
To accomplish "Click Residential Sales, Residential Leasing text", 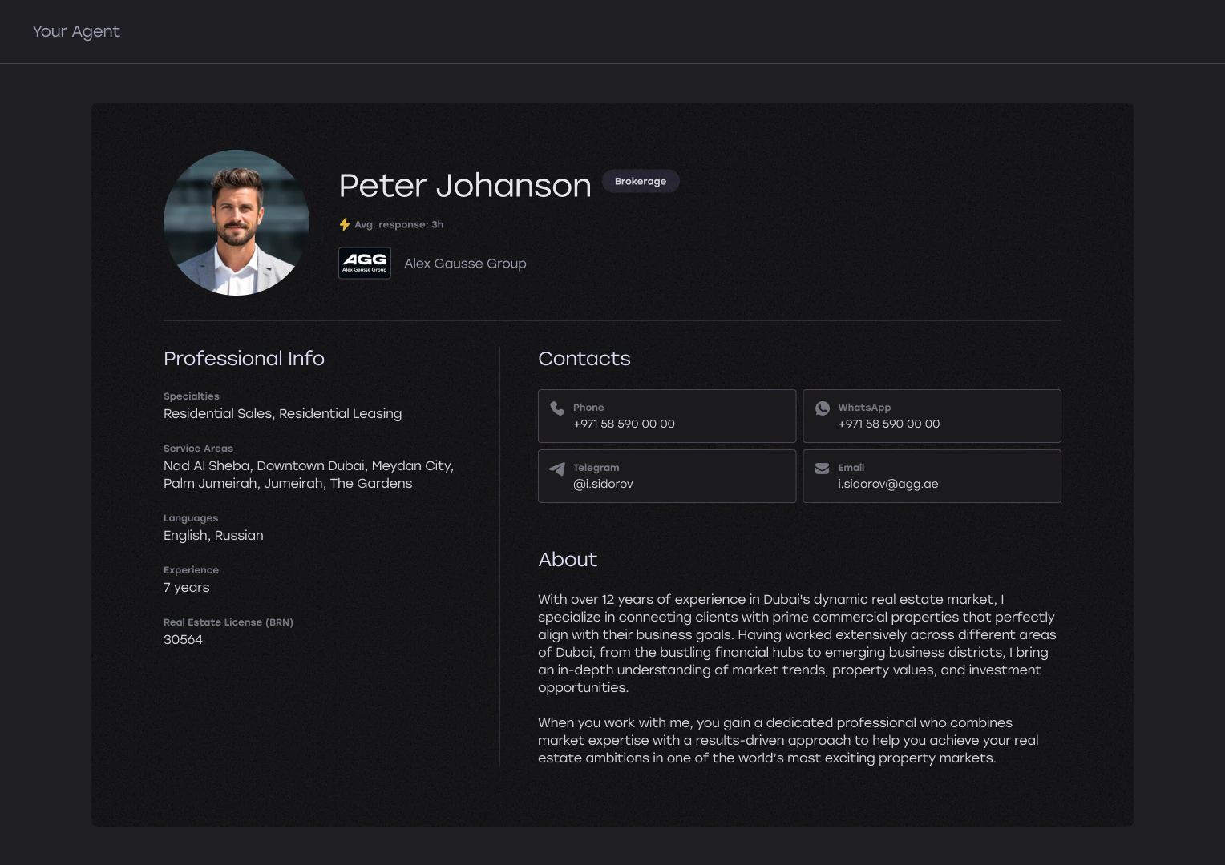I will click(282, 413).
